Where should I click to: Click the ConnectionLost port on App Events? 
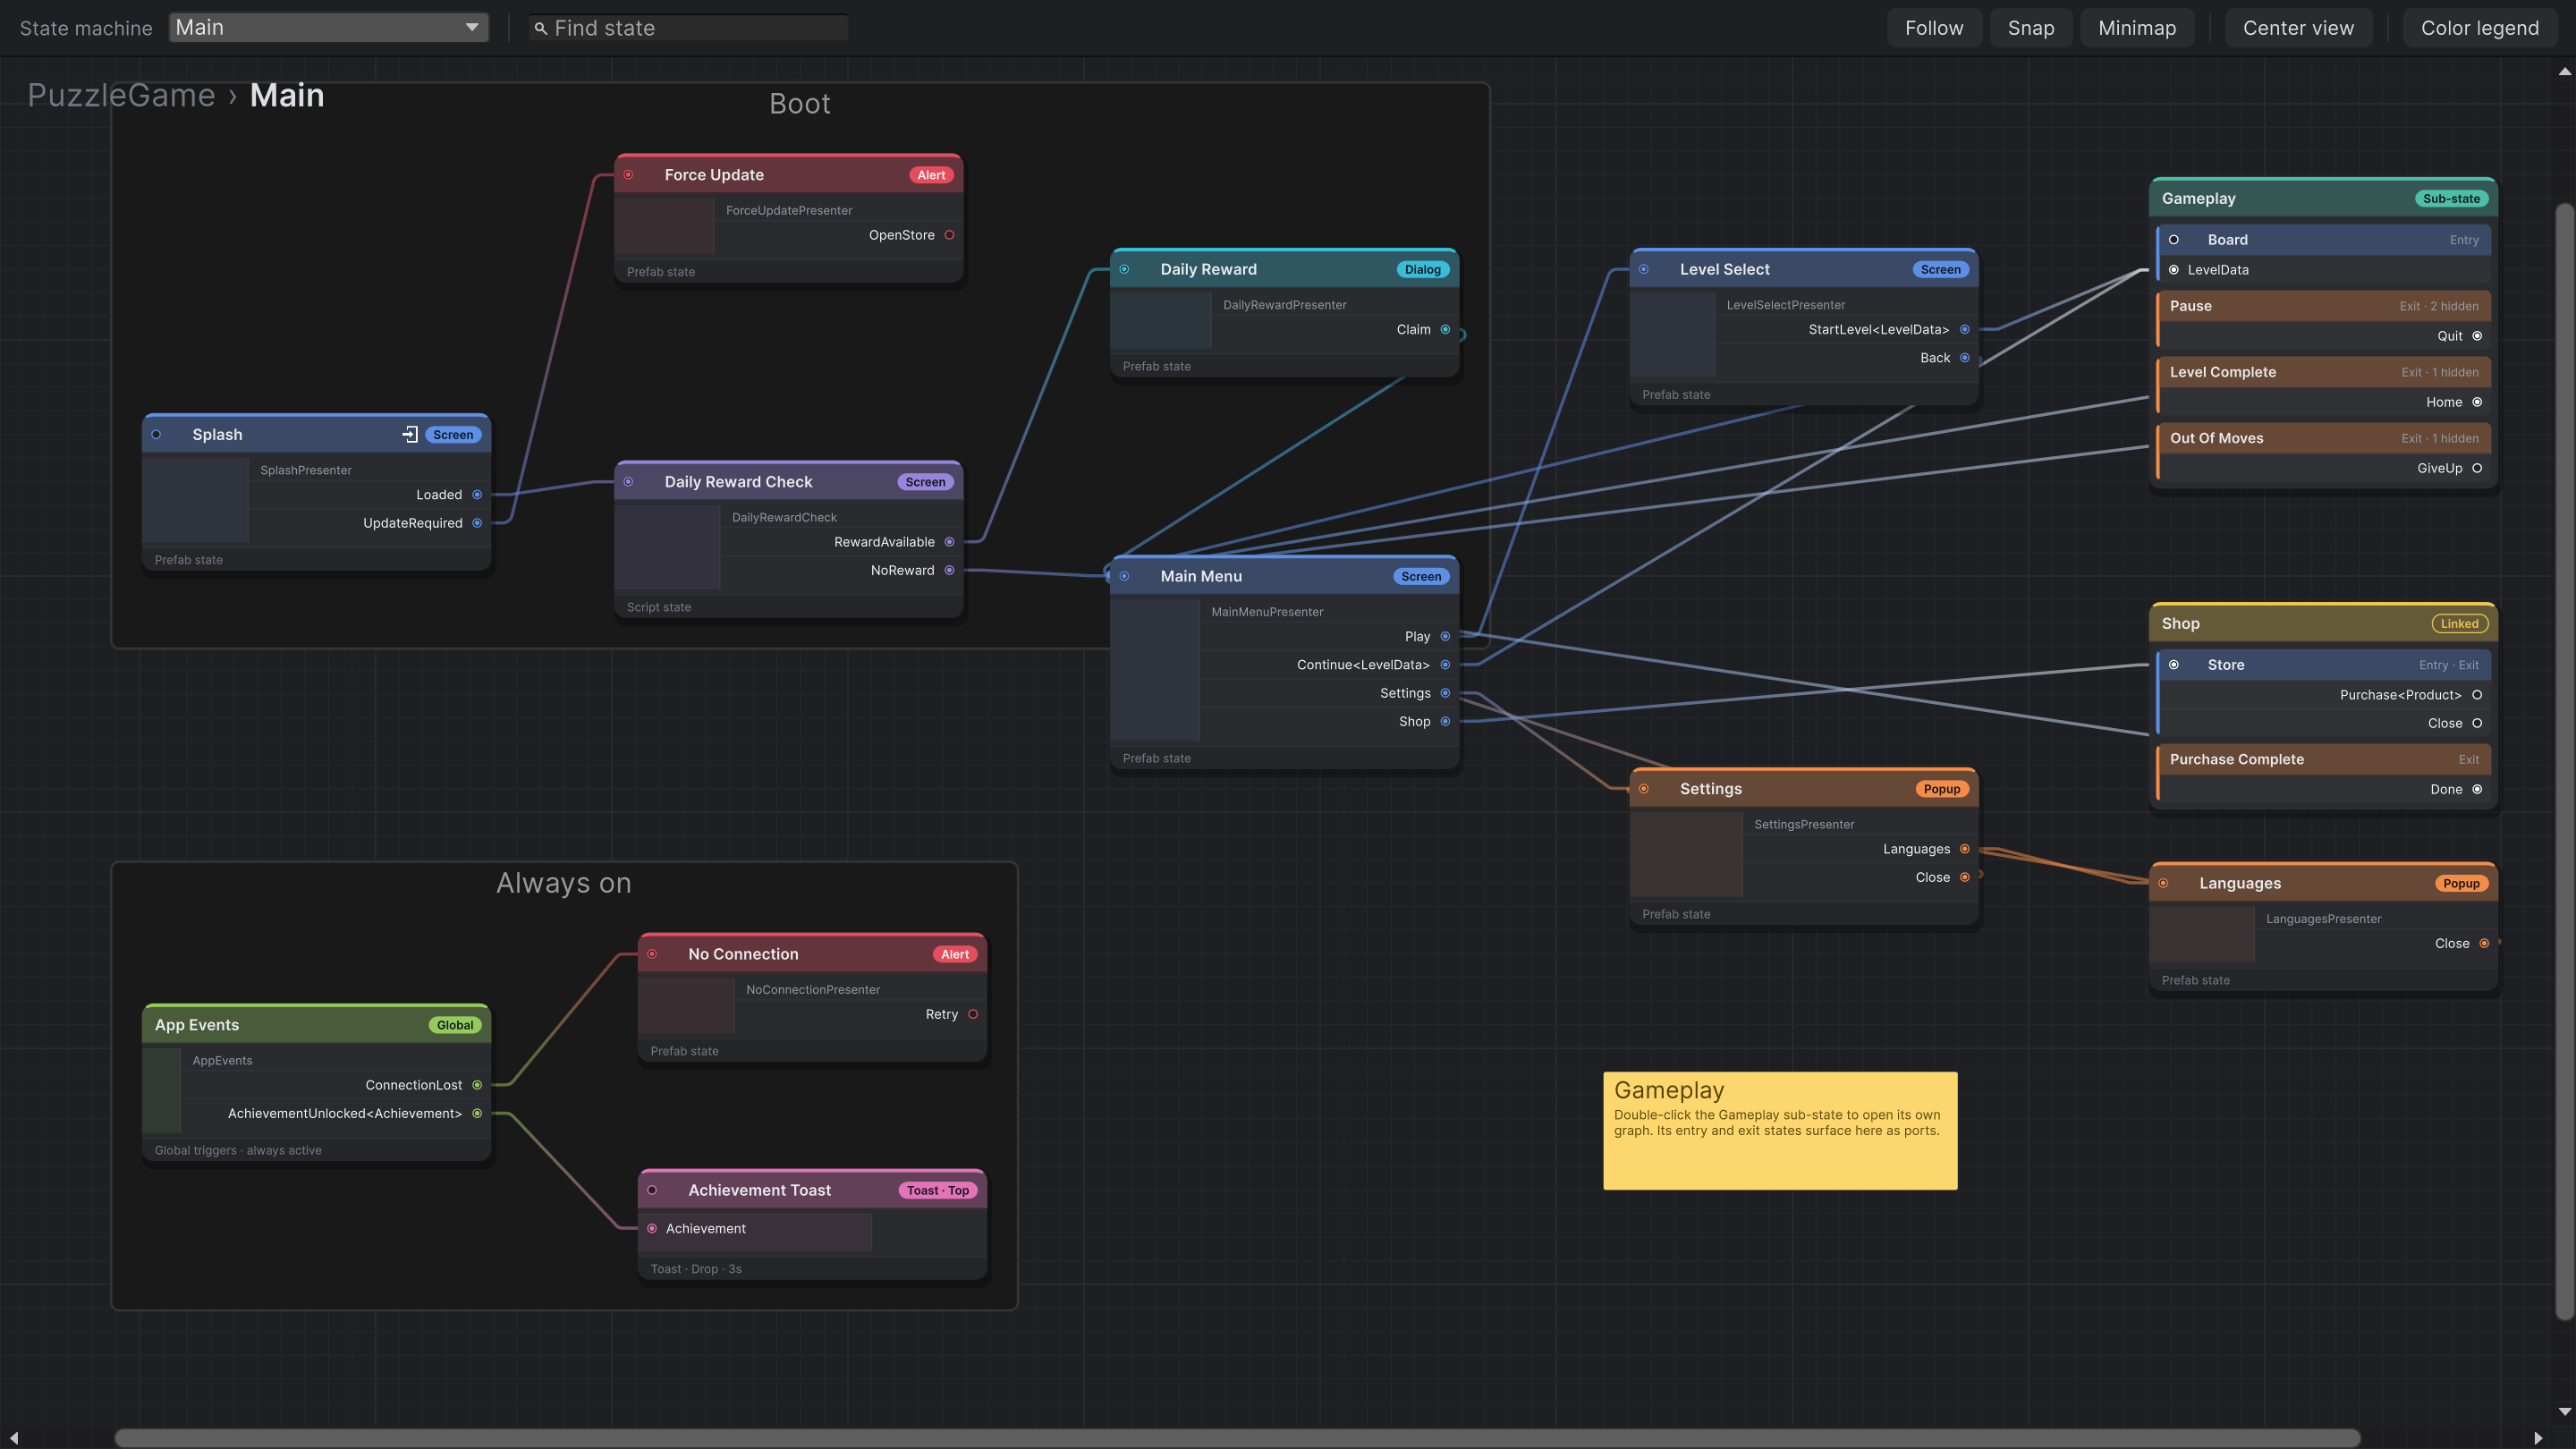pyautogui.click(x=477, y=1085)
